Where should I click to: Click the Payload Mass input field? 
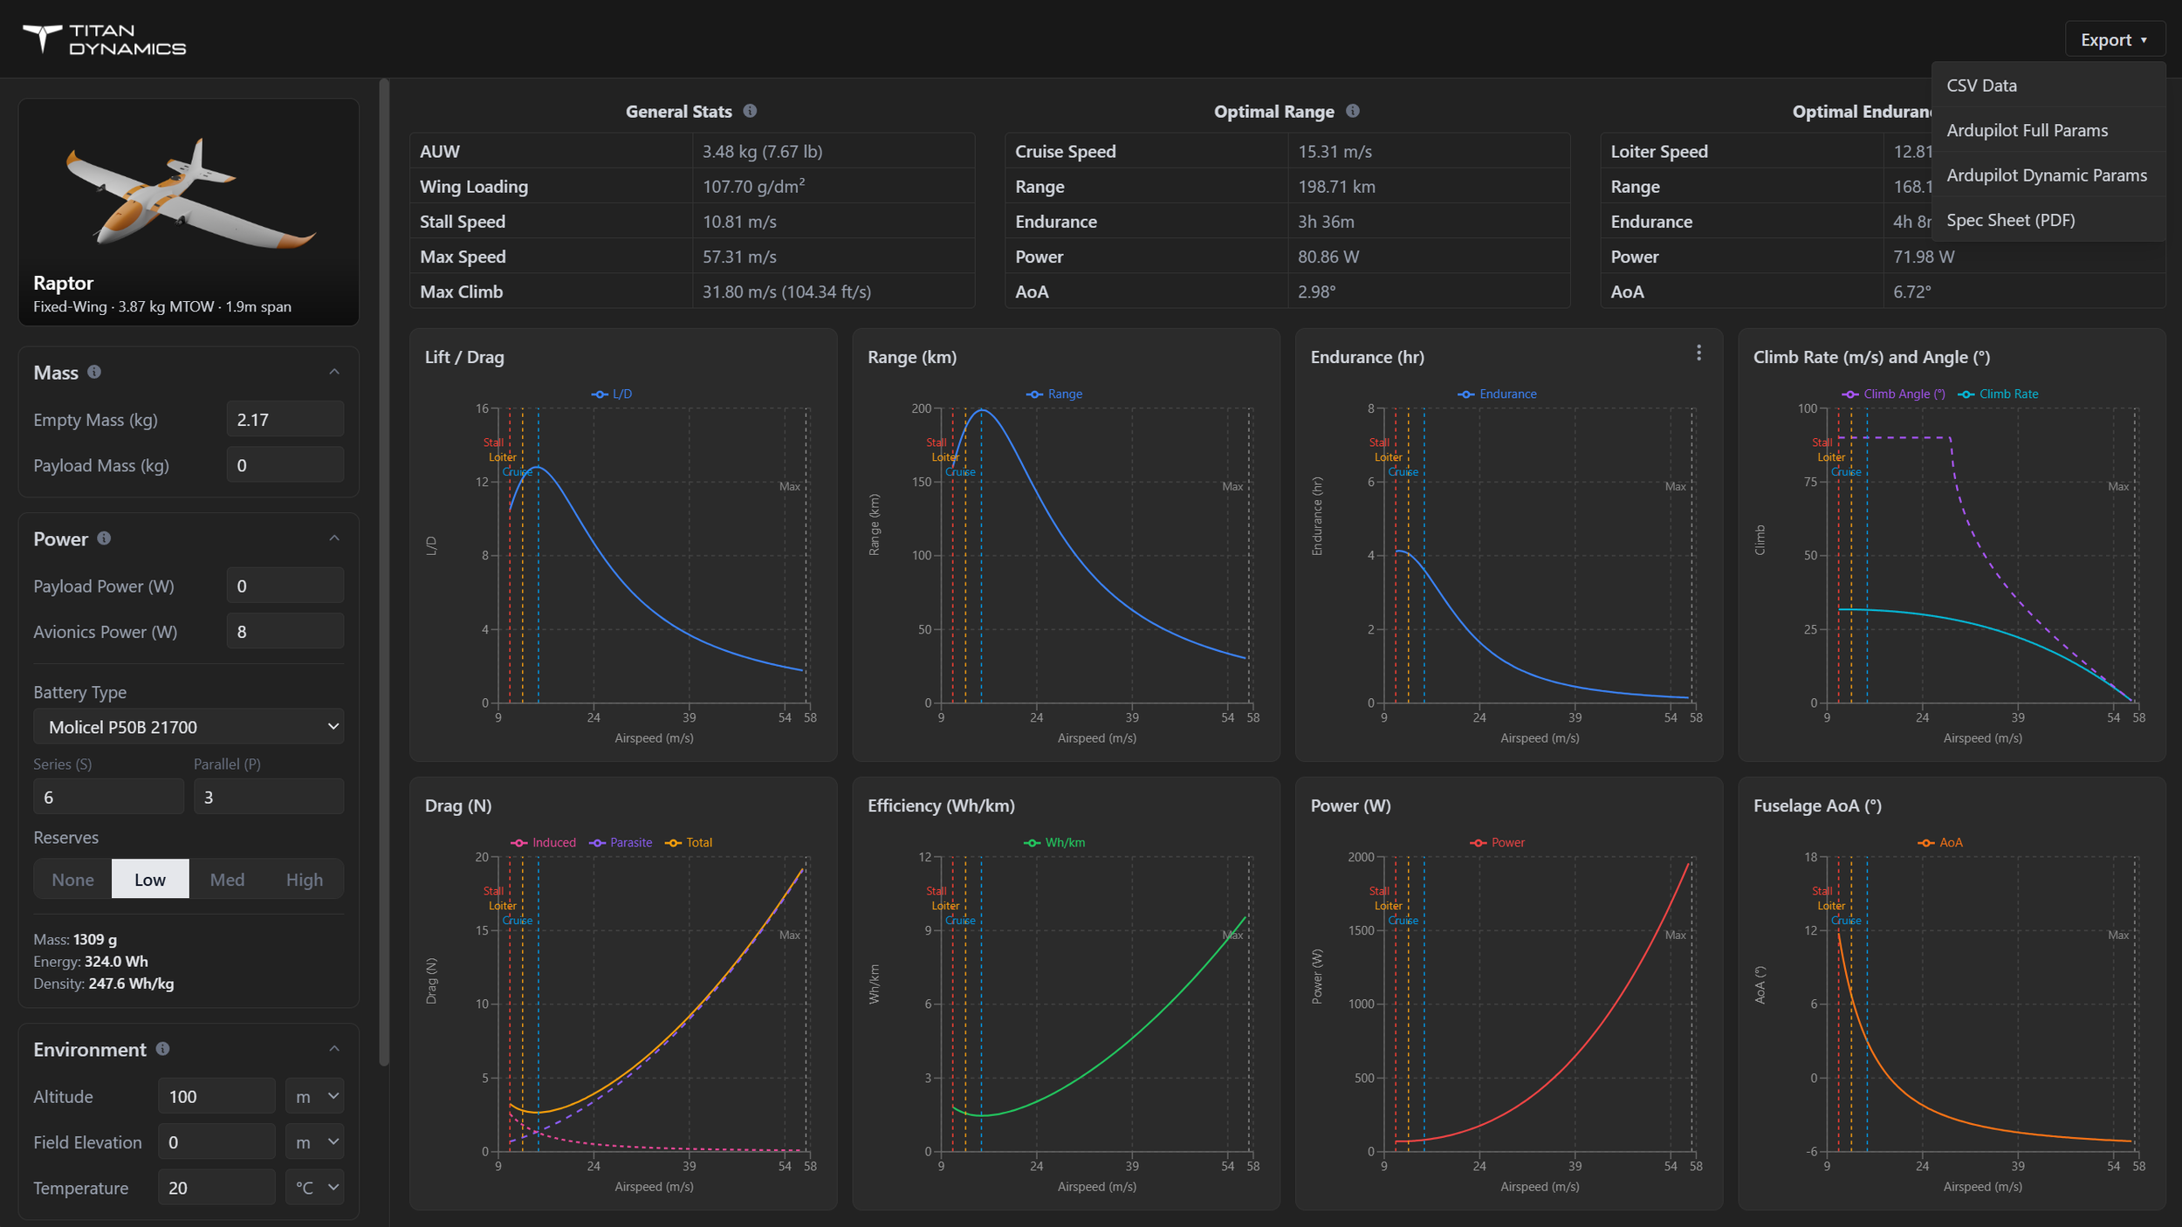point(285,465)
